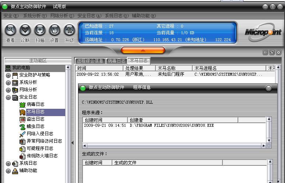Image resolution: width=285 pixels, height=183 pixels.
Task: Select the 可疑程序日志 tree item
Action: [40, 148]
